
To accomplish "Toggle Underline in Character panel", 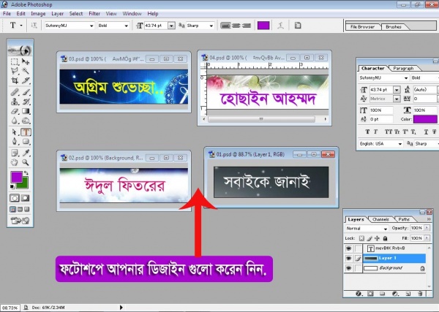I will click(426, 132).
